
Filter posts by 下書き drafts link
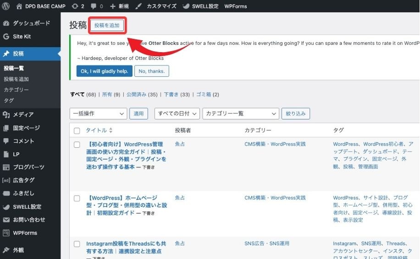tap(170, 95)
